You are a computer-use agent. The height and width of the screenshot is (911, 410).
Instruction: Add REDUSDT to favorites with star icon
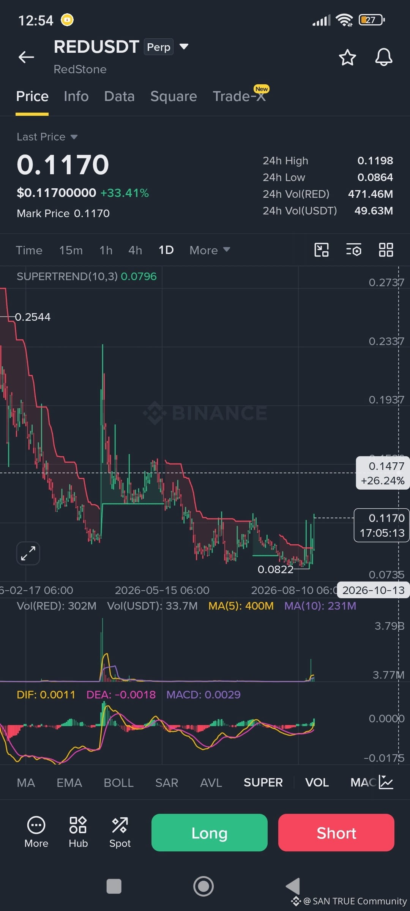point(347,57)
